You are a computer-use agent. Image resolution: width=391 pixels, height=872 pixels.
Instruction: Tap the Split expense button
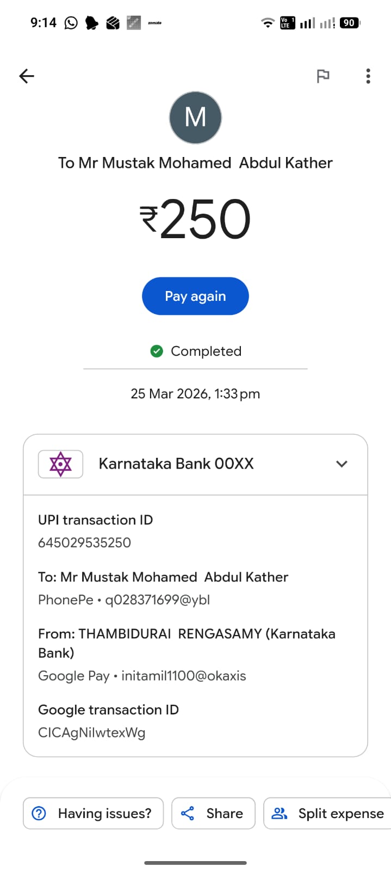click(328, 813)
